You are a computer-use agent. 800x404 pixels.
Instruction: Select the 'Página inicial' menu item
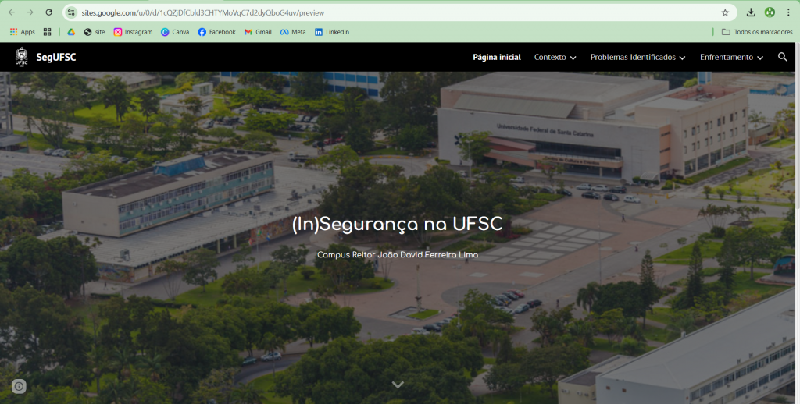coord(497,57)
